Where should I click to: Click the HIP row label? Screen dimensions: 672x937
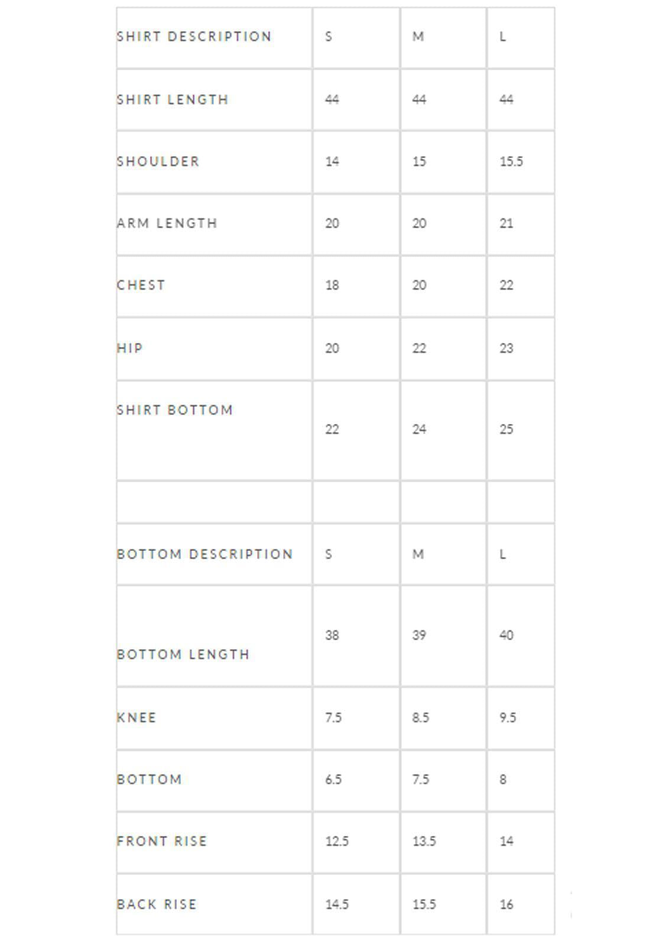(130, 348)
